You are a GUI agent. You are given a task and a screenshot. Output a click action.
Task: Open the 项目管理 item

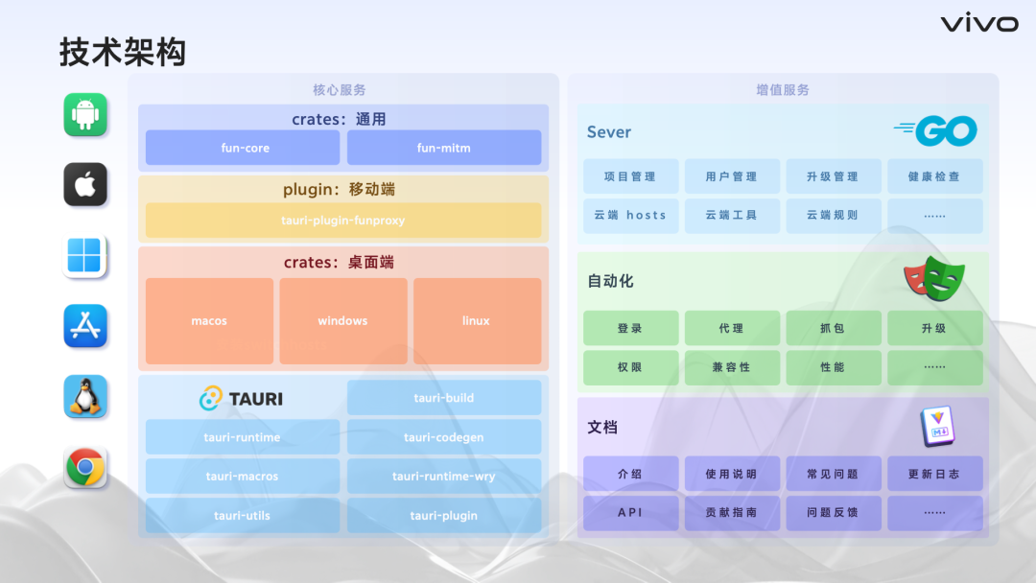coord(630,175)
